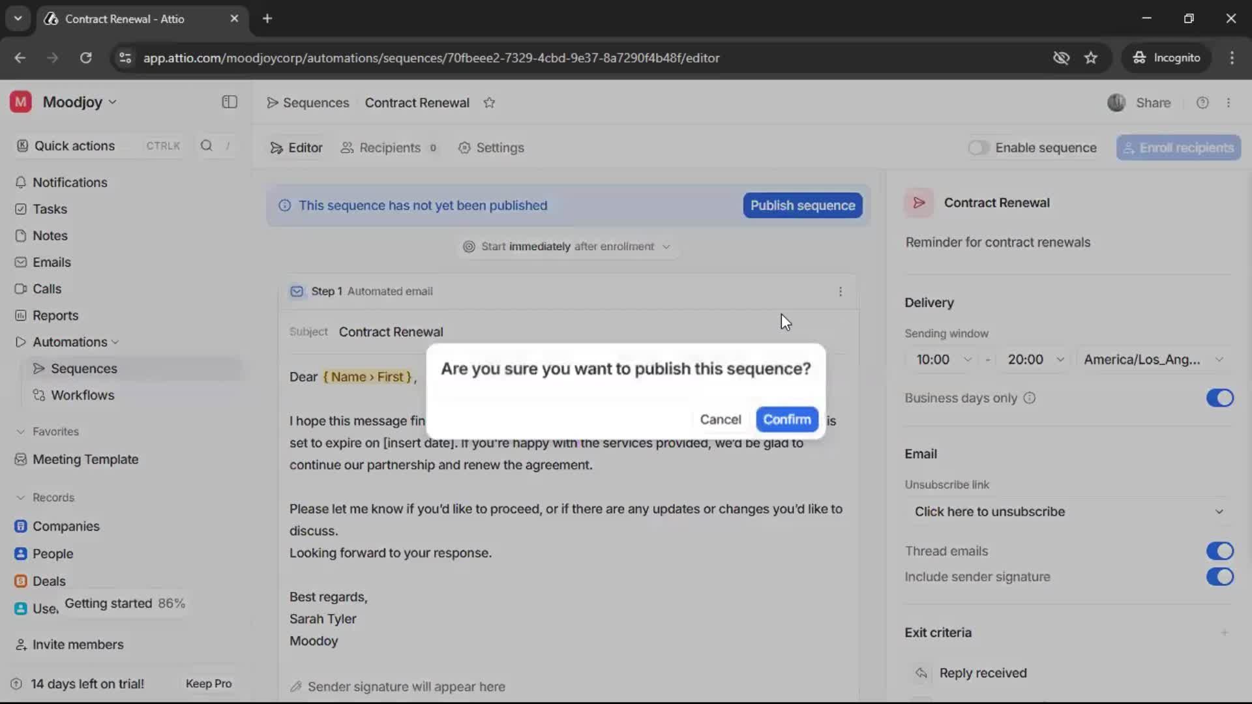Viewport: 1252px width, 704px height.
Task: Collapse sidebar using the panel icon
Action: click(230, 102)
